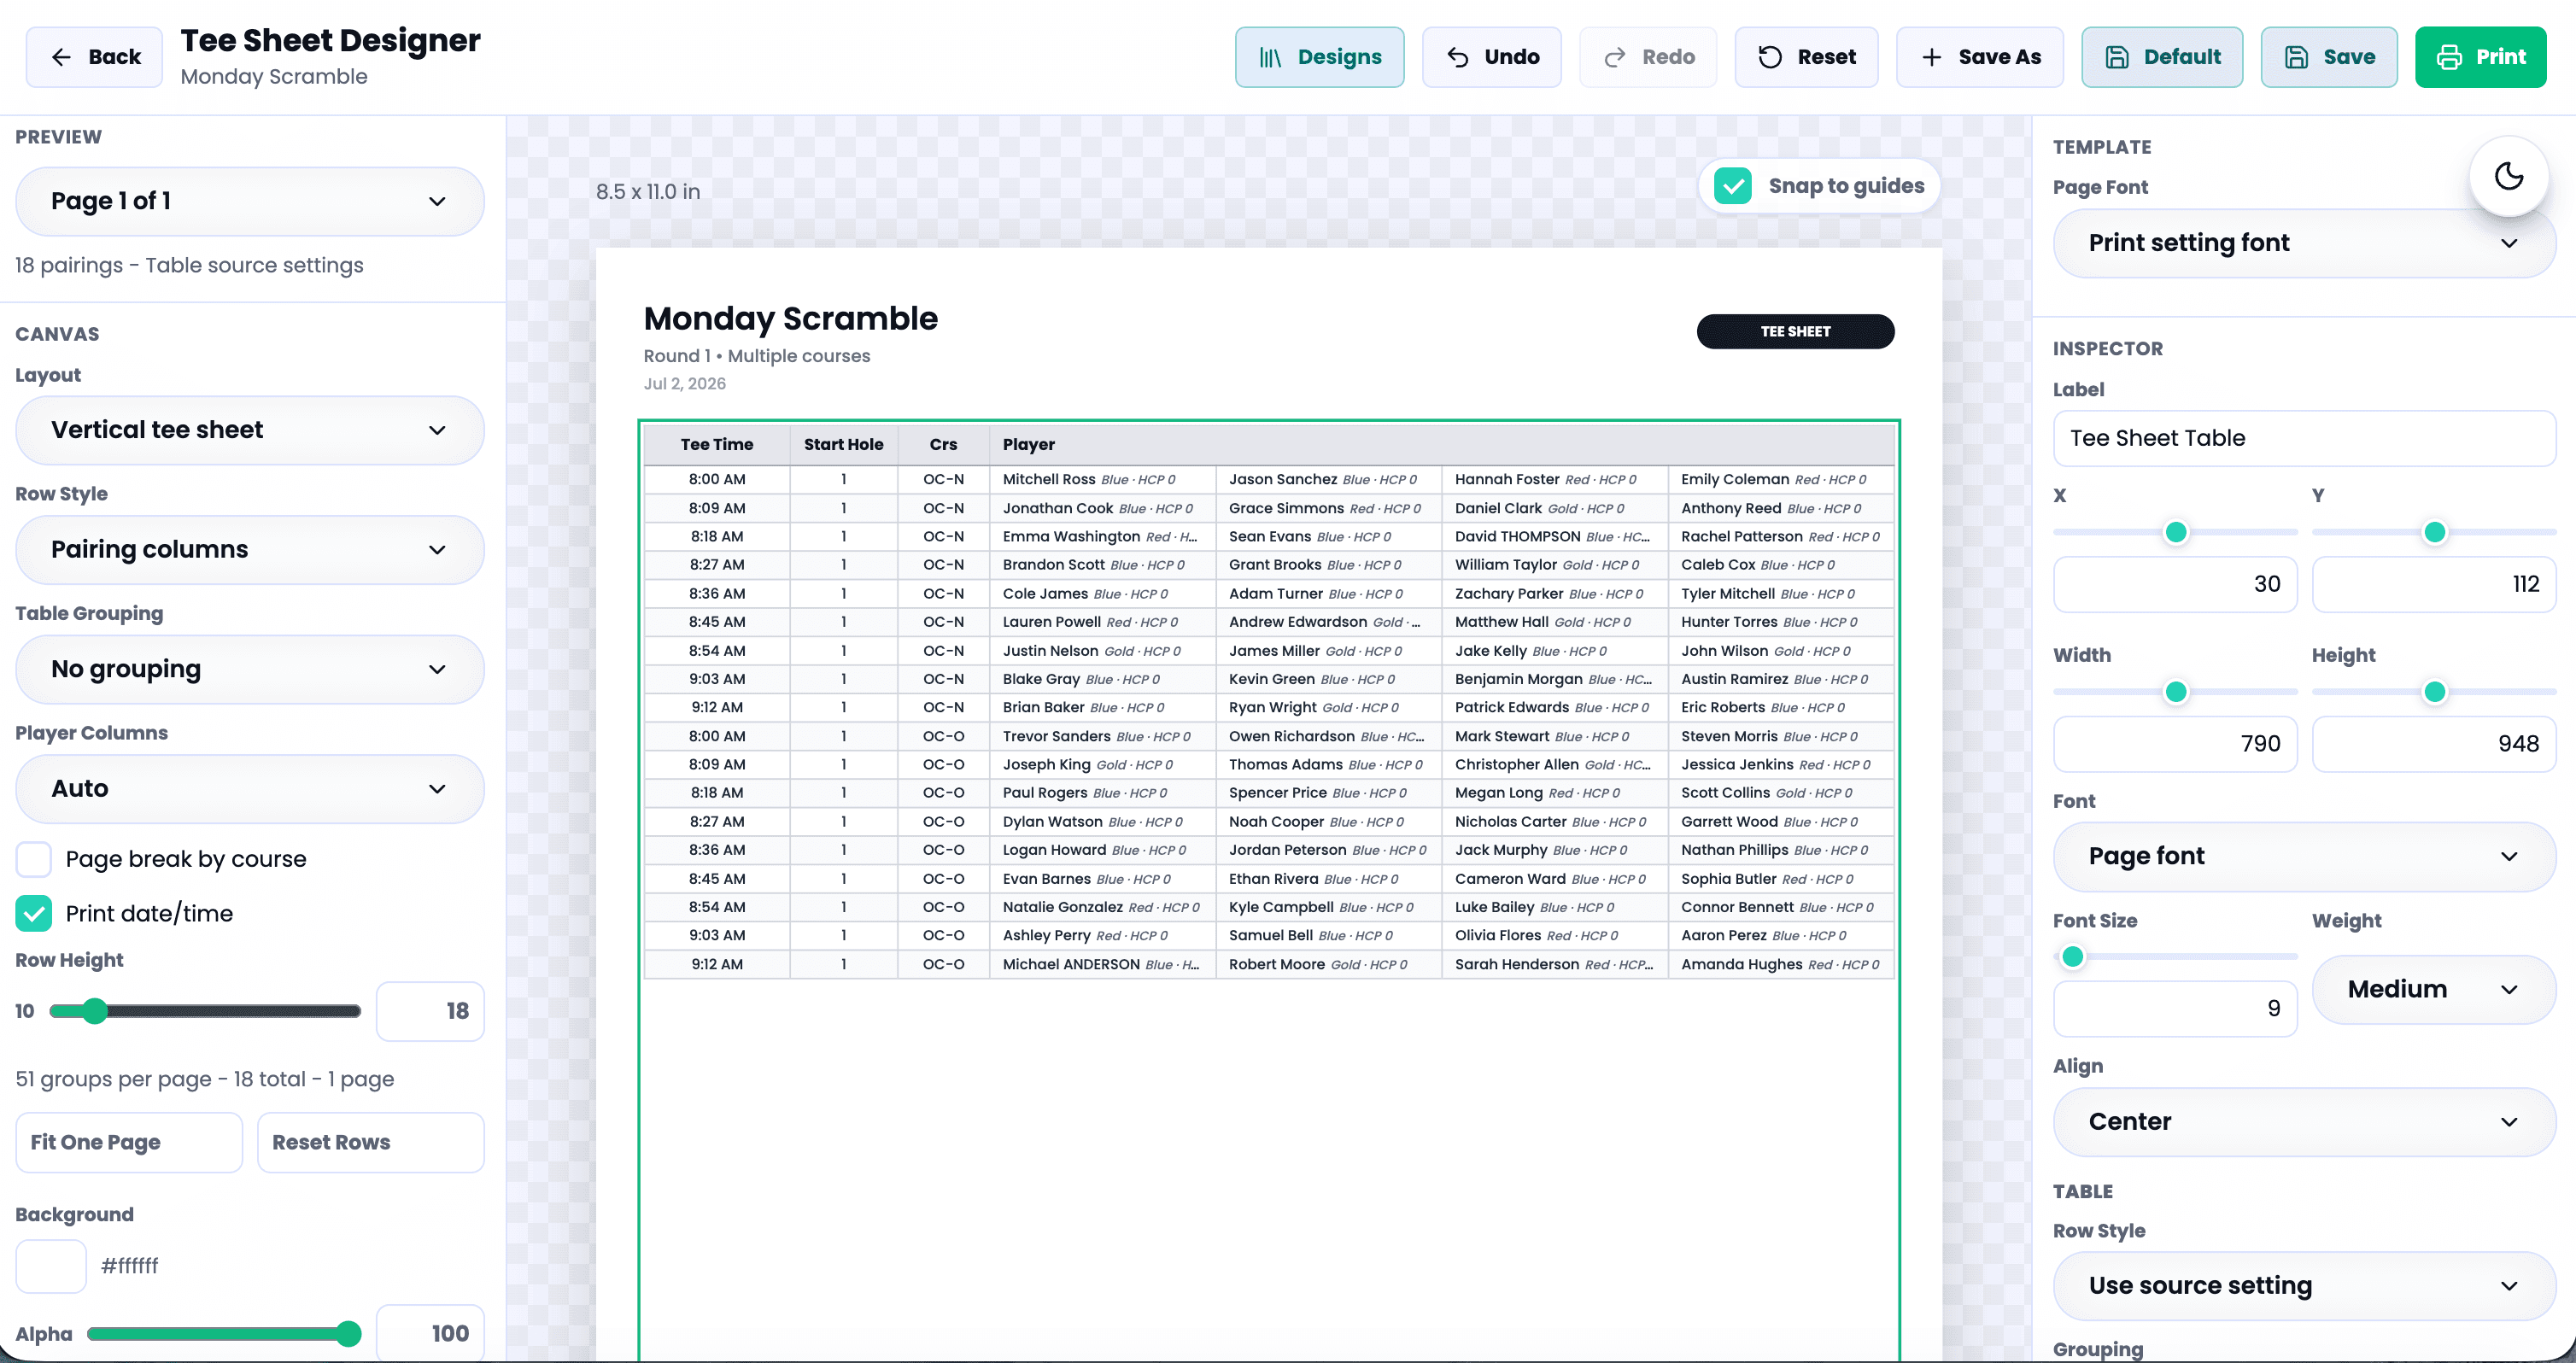Screen dimensions: 2576x1363
Task: Click the Height field showing 948
Action: pyautogui.click(x=2434, y=744)
